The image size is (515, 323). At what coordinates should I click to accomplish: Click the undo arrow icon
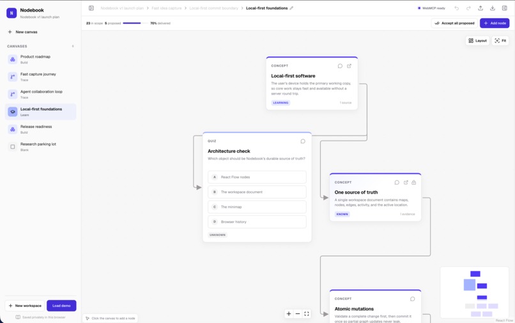457,8
